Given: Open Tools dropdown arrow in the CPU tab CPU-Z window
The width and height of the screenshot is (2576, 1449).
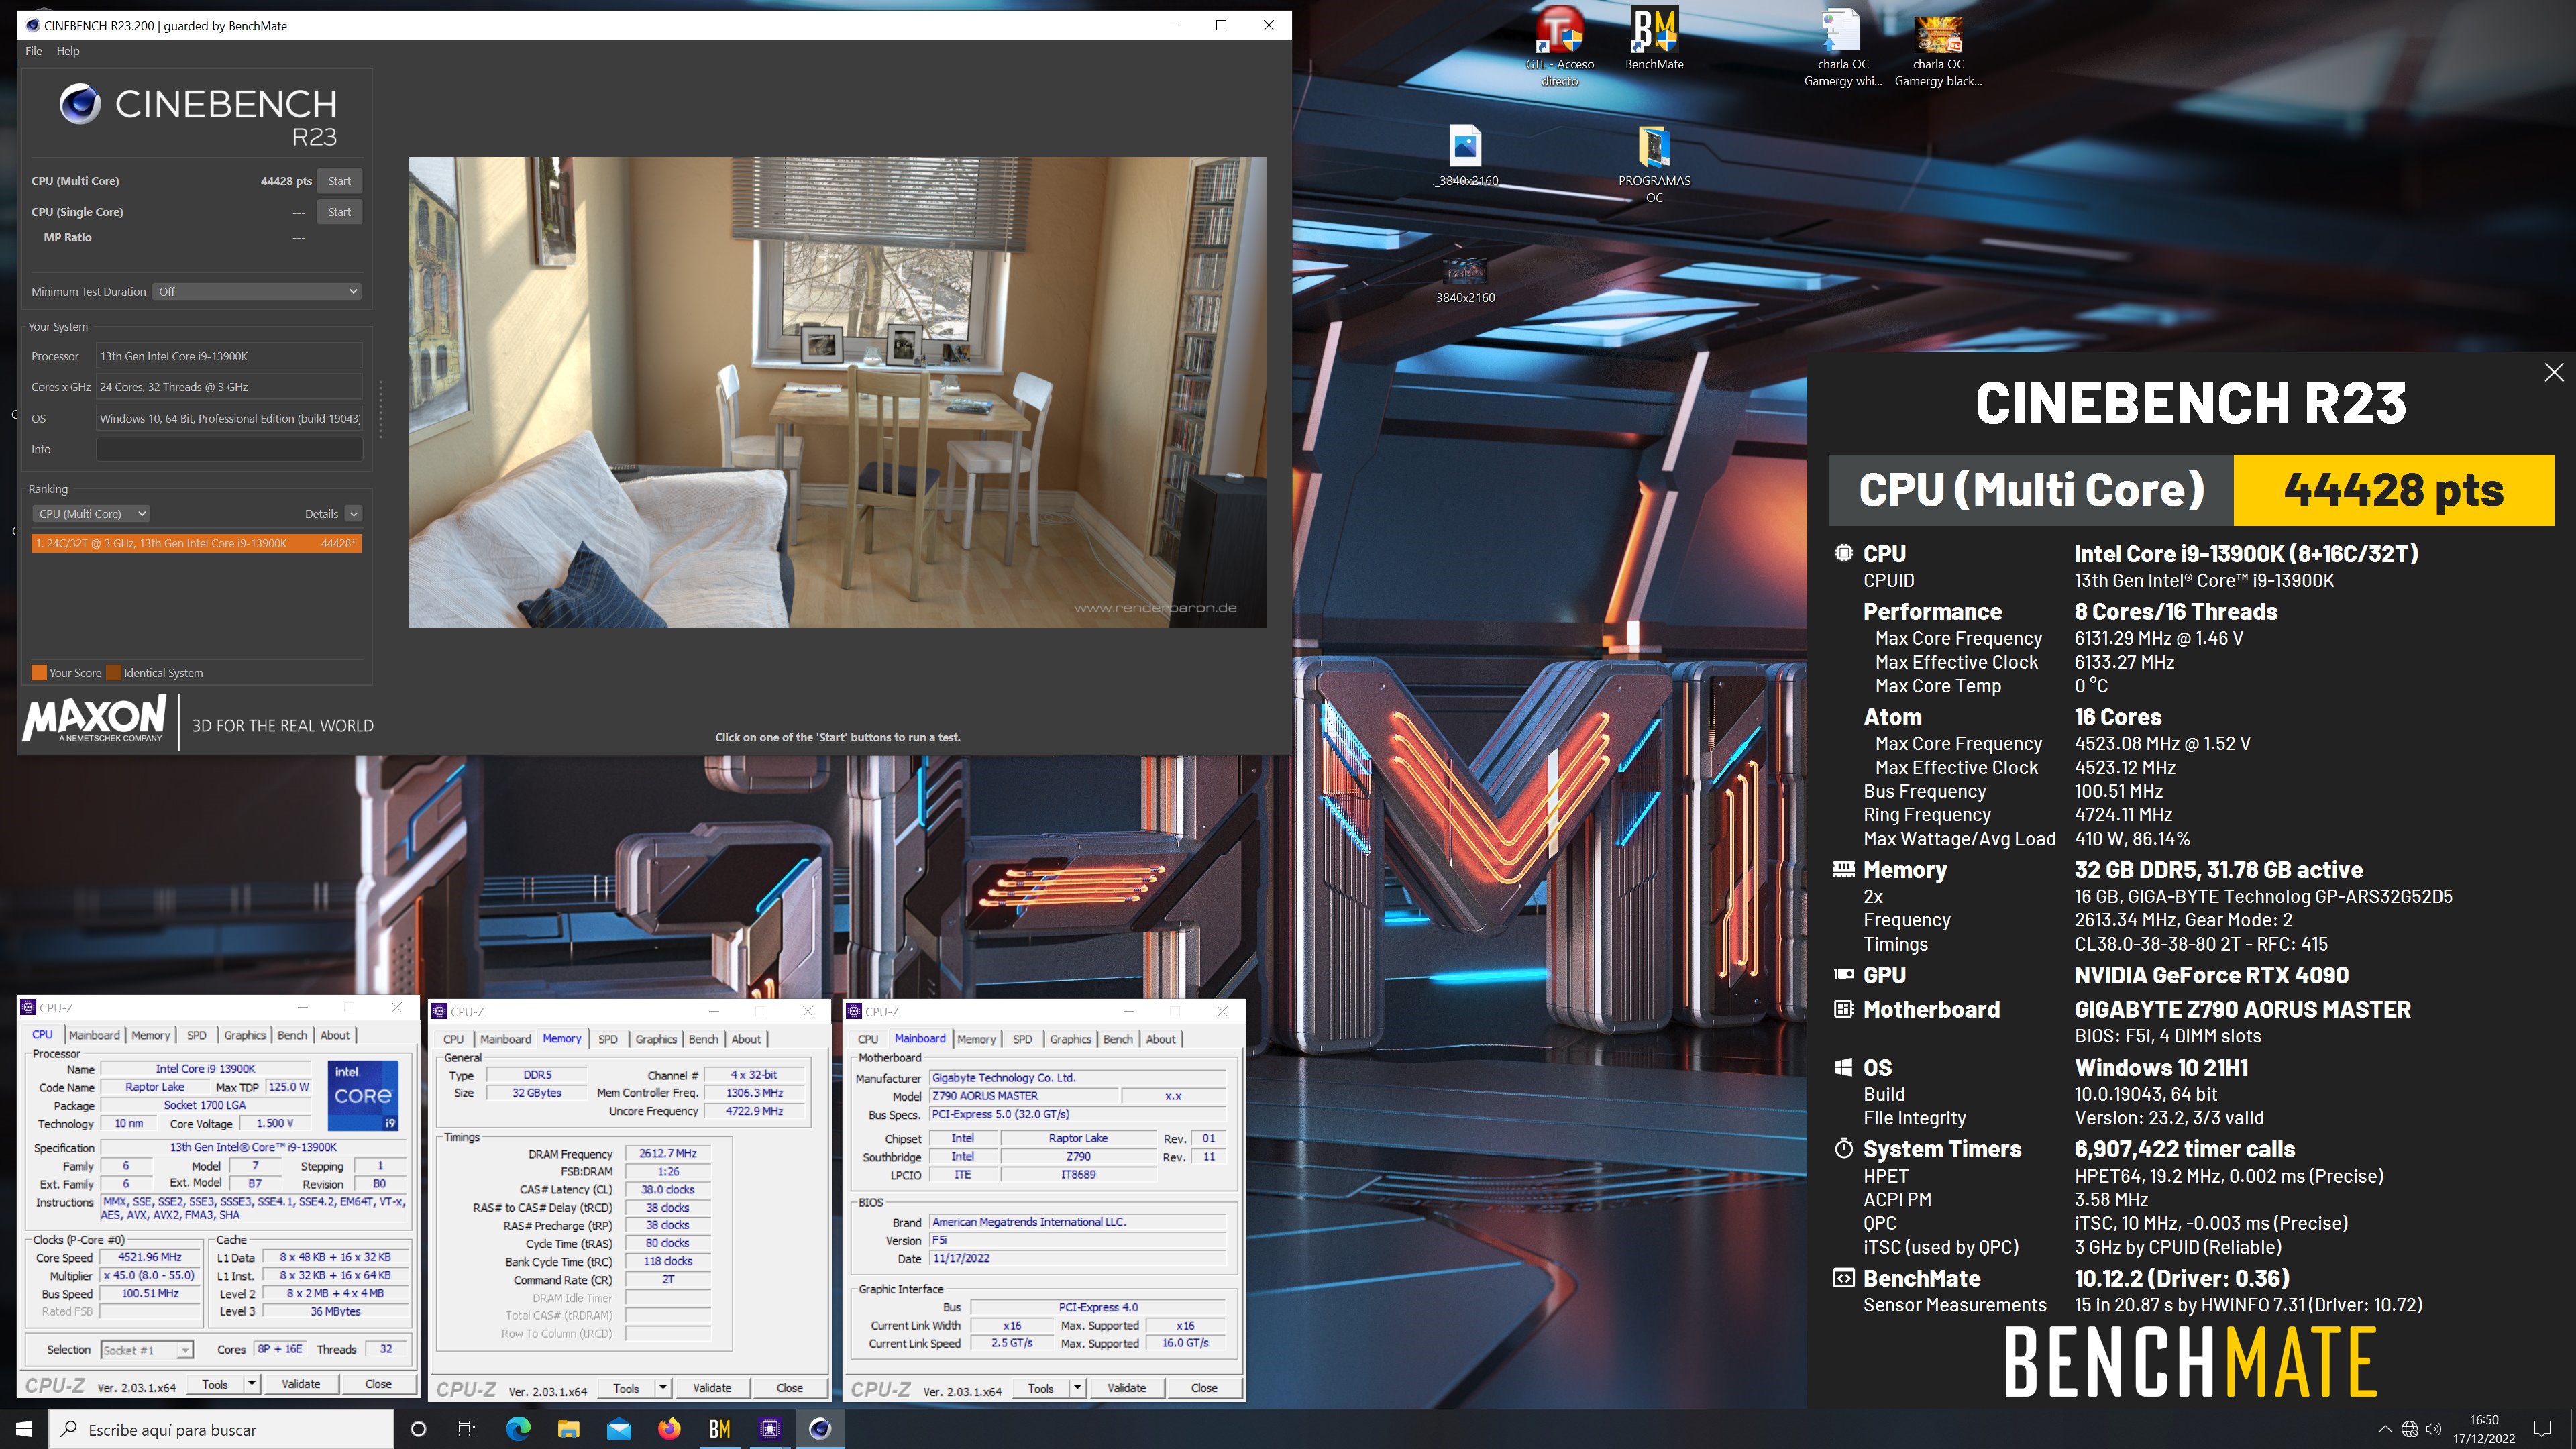Looking at the screenshot, I should tap(252, 1384).
